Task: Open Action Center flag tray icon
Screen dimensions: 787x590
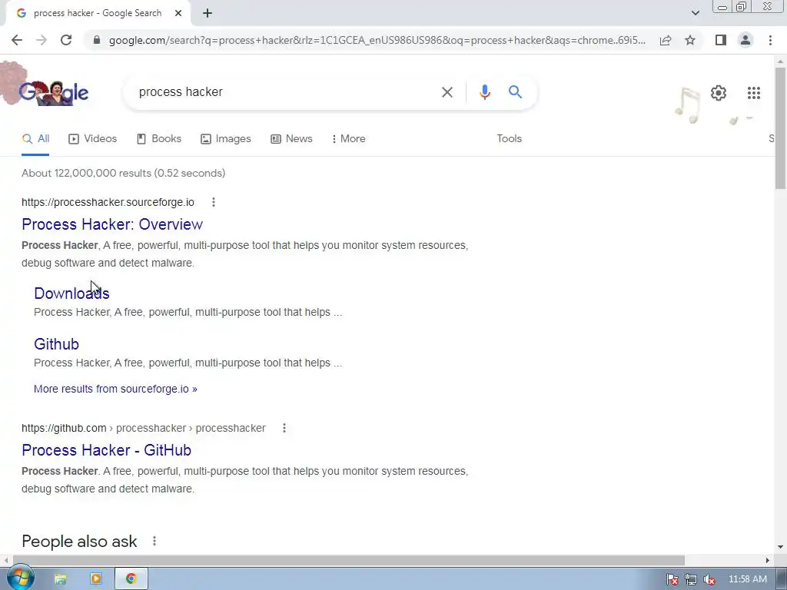Action: [x=672, y=579]
